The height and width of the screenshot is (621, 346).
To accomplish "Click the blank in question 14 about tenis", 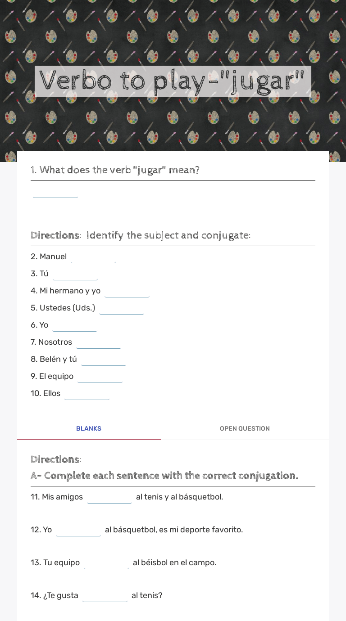I will [x=105, y=595].
